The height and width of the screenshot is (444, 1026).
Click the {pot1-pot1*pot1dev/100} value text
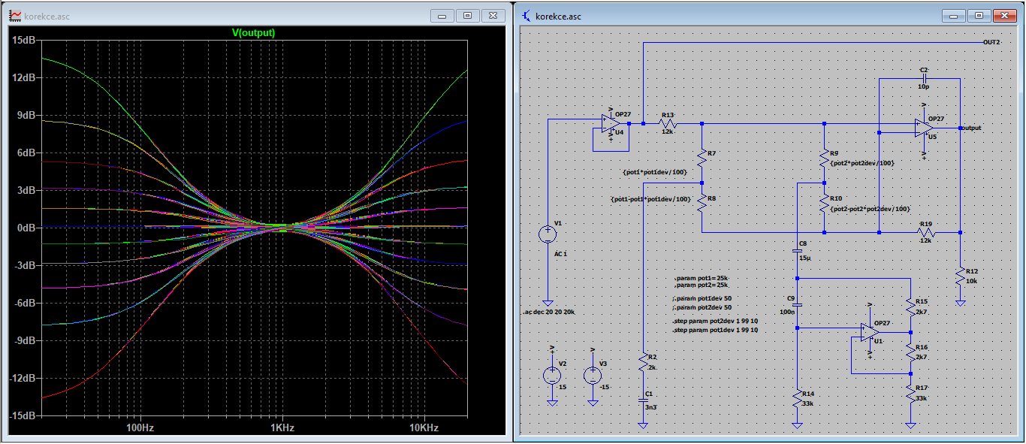(651, 199)
